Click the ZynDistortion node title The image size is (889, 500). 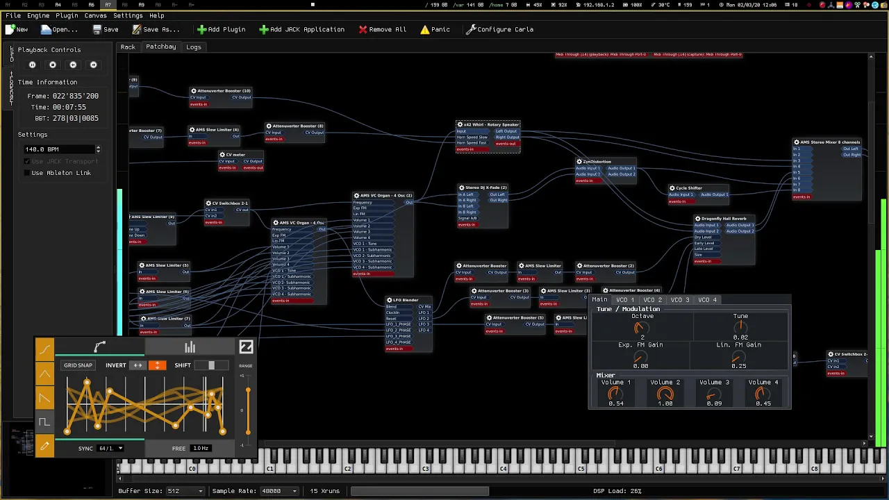597,162
